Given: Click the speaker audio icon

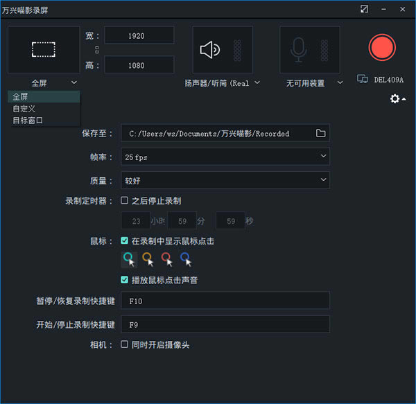Looking at the screenshot, I should point(209,50).
